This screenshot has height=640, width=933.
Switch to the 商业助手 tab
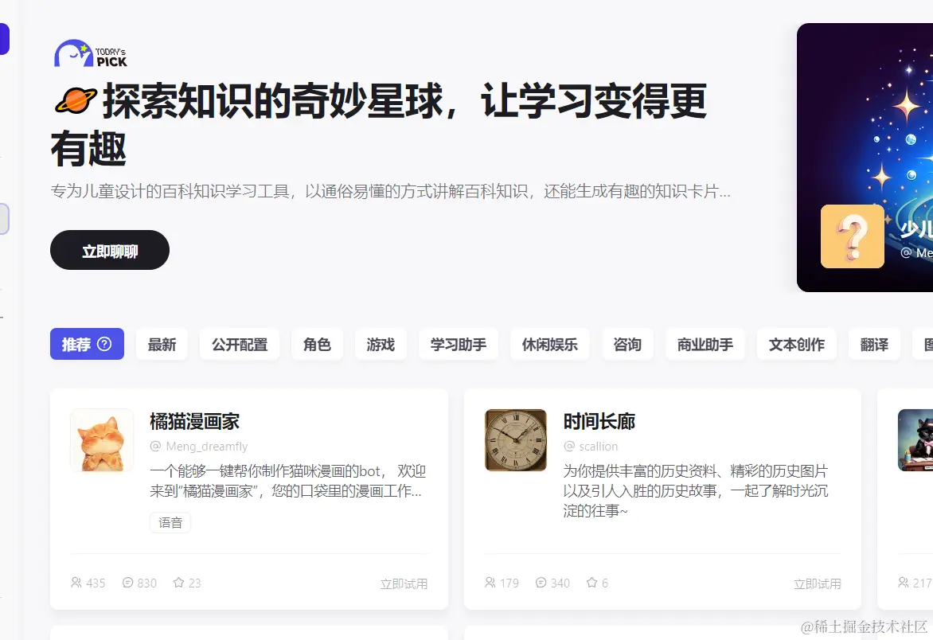point(705,344)
